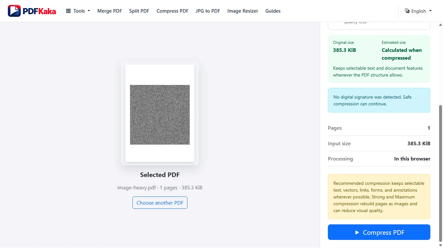The image size is (443, 249).
Task: Click the Original size 385.3 KiB value
Action: coord(344,50)
